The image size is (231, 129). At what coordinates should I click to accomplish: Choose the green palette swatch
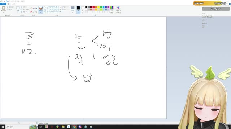(101, 7)
